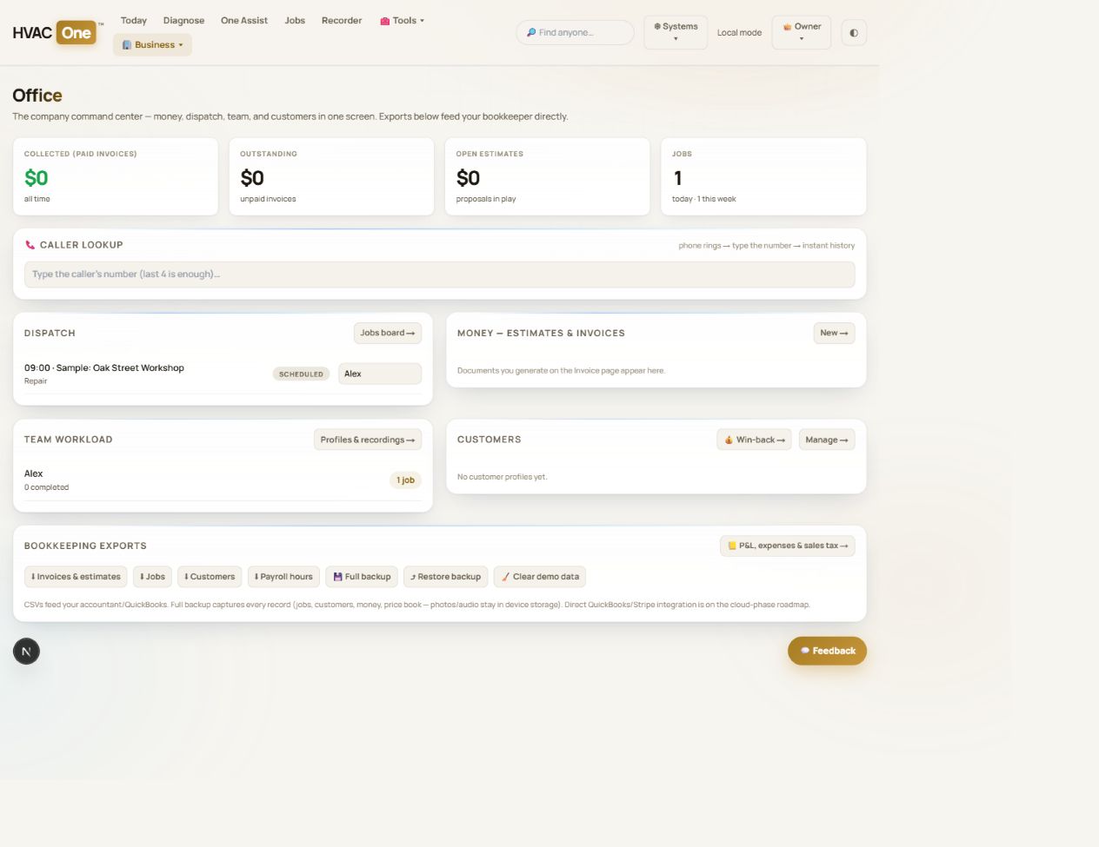
Task: Open the Feedback button
Action: 827,651
